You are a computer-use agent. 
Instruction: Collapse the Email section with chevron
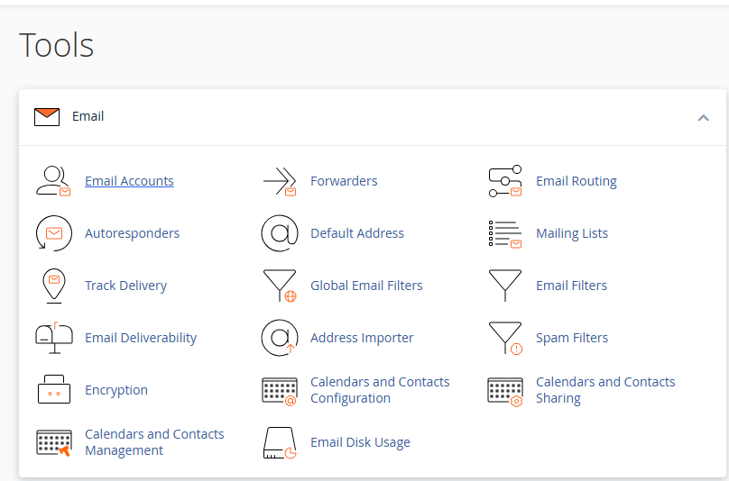[704, 118]
